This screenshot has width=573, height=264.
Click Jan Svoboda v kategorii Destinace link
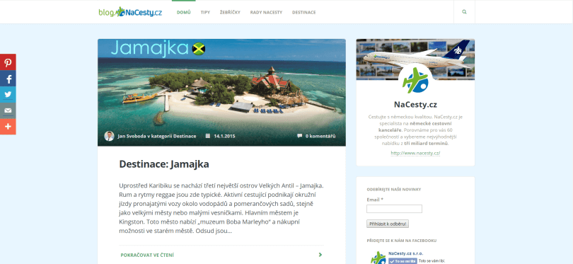(157, 136)
